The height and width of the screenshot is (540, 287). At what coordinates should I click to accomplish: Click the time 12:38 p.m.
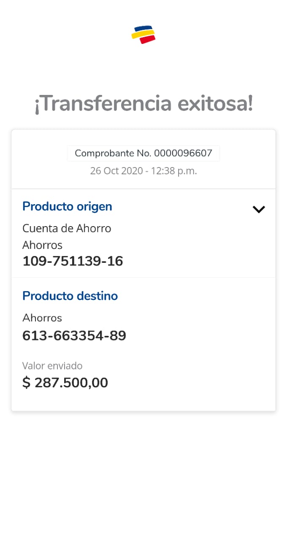[x=174, y=171]
